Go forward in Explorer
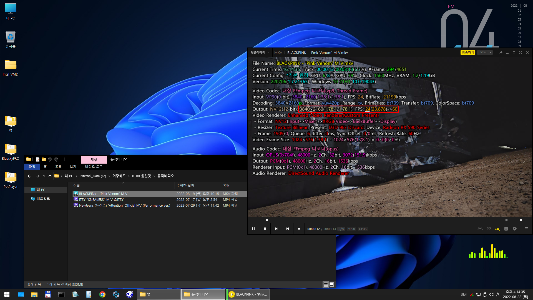 point(38,176)
